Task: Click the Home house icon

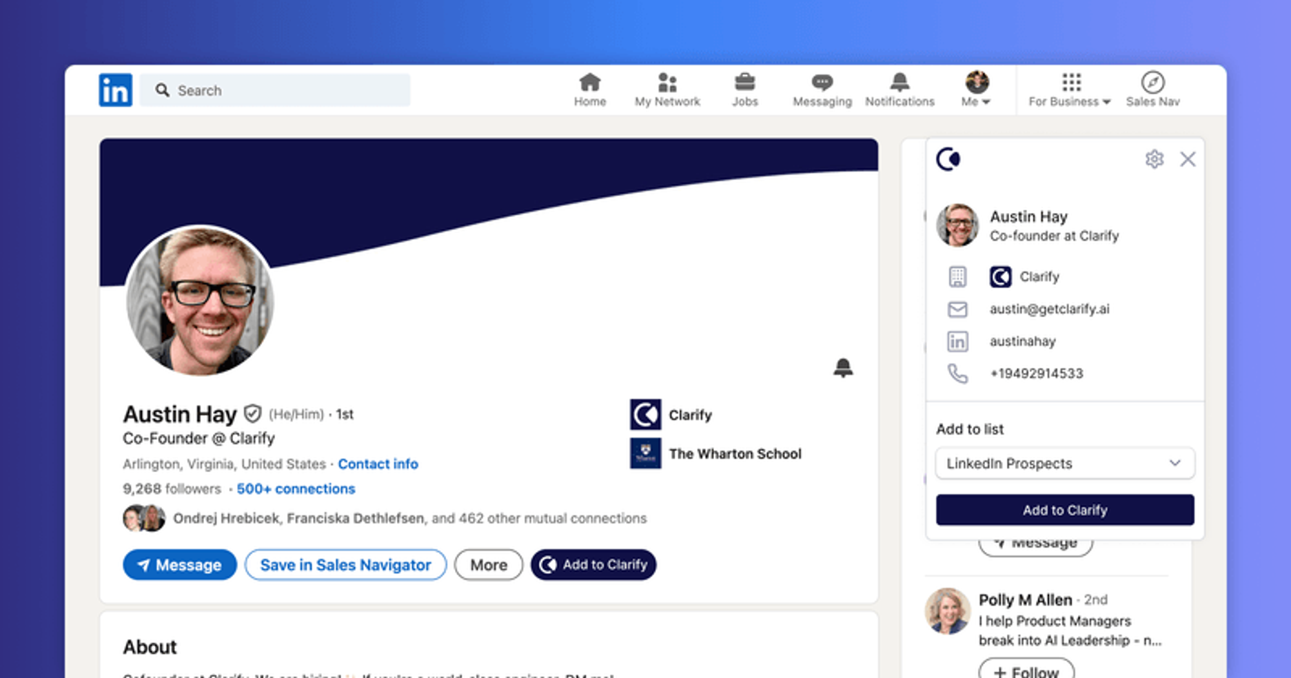Action: (x=590, y=83)
